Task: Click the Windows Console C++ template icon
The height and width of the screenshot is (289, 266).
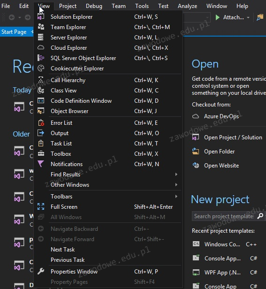Action: click(x=196, y=244)
